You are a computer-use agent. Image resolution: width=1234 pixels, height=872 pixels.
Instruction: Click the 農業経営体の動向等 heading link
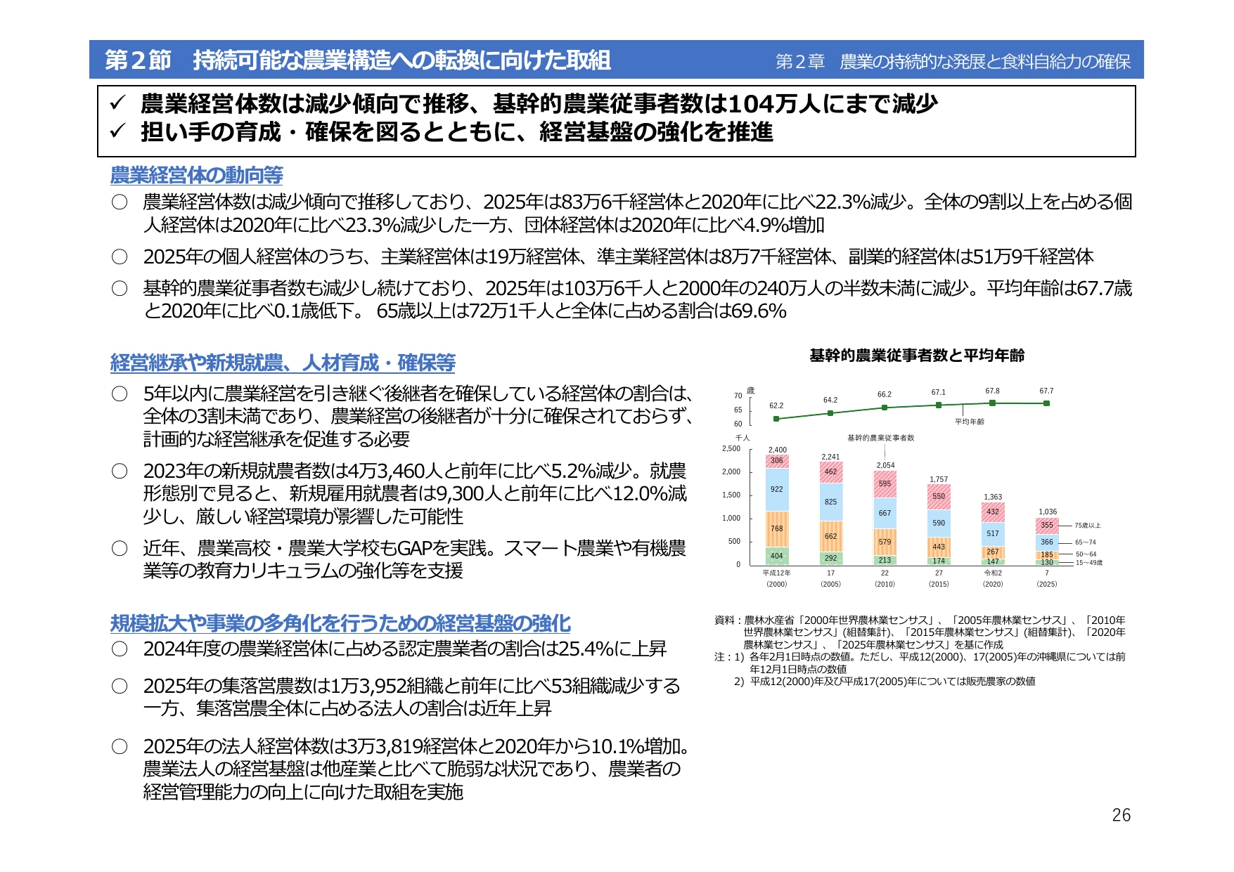click(197, 175)
